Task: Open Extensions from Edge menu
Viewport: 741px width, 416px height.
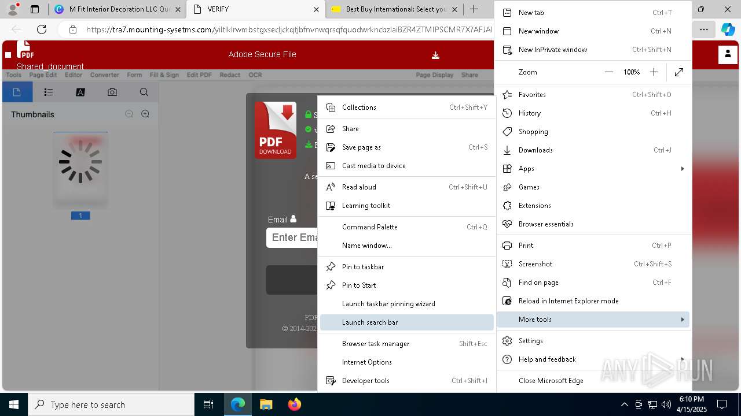Action: click(594, 206)
